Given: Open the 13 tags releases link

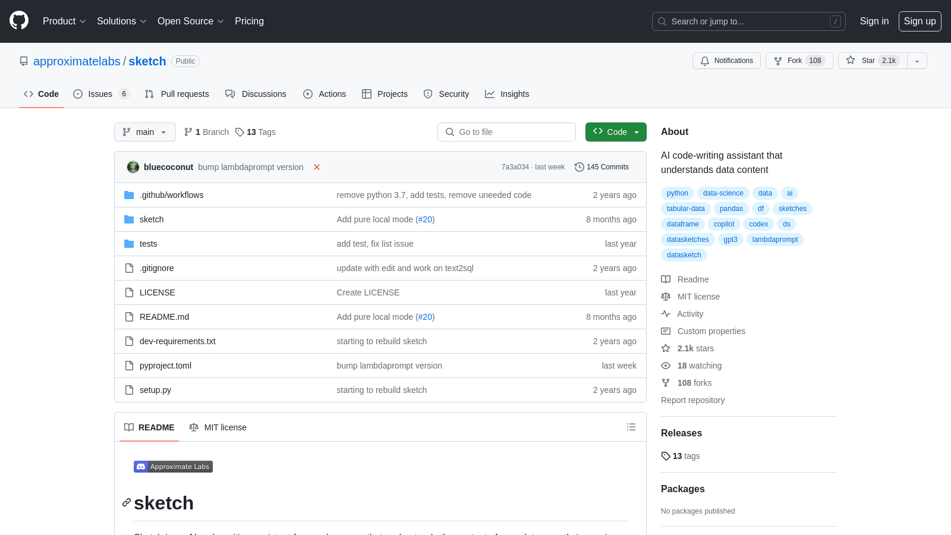Looking at the screenshot, I should 681,456.
